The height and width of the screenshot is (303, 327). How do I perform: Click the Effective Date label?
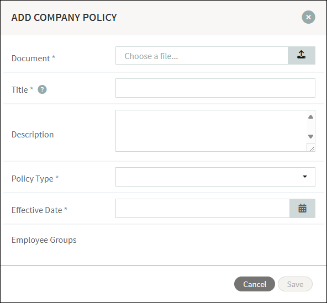pos(39,210)
